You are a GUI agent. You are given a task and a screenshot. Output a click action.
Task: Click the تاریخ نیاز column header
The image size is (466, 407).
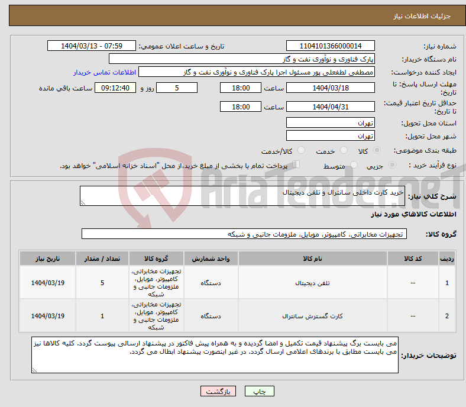(47, 259)
